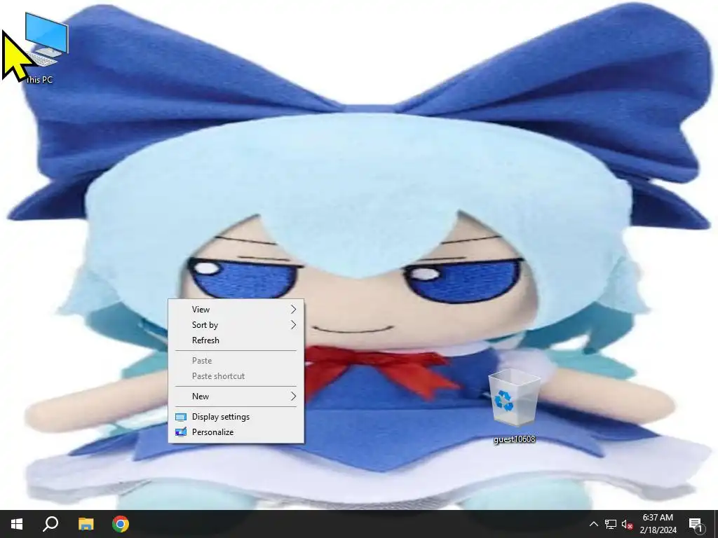Choose Refresh in the context menu
This screenshot has height=538, width=718.
coord(236,340)
